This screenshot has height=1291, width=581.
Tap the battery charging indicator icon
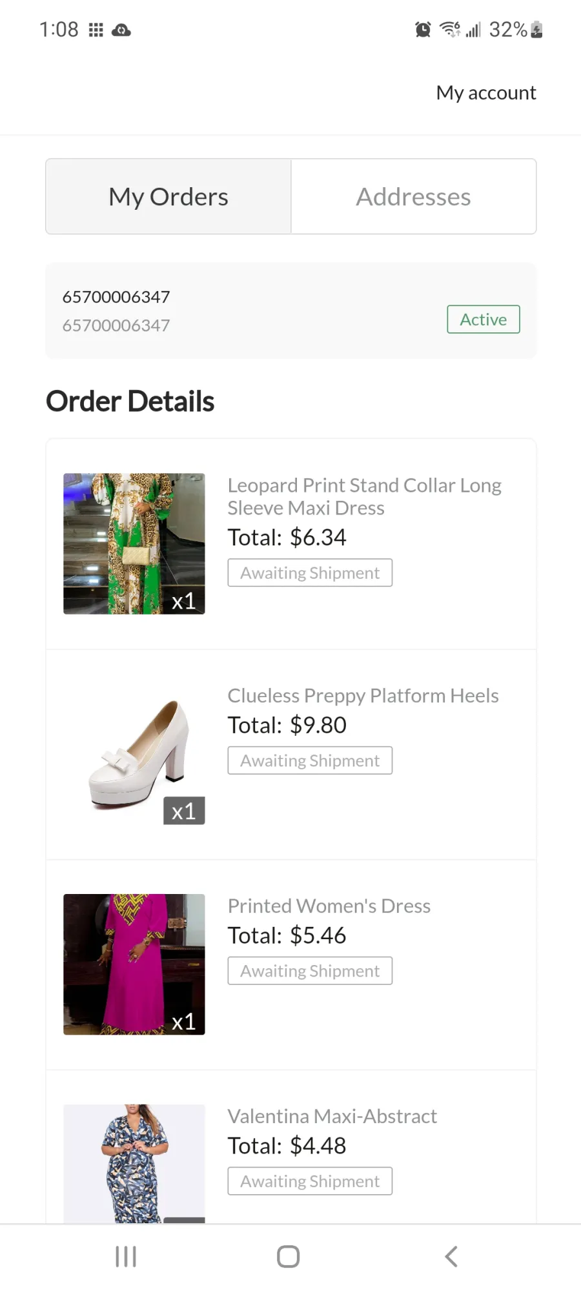click(x=536, y=29)
